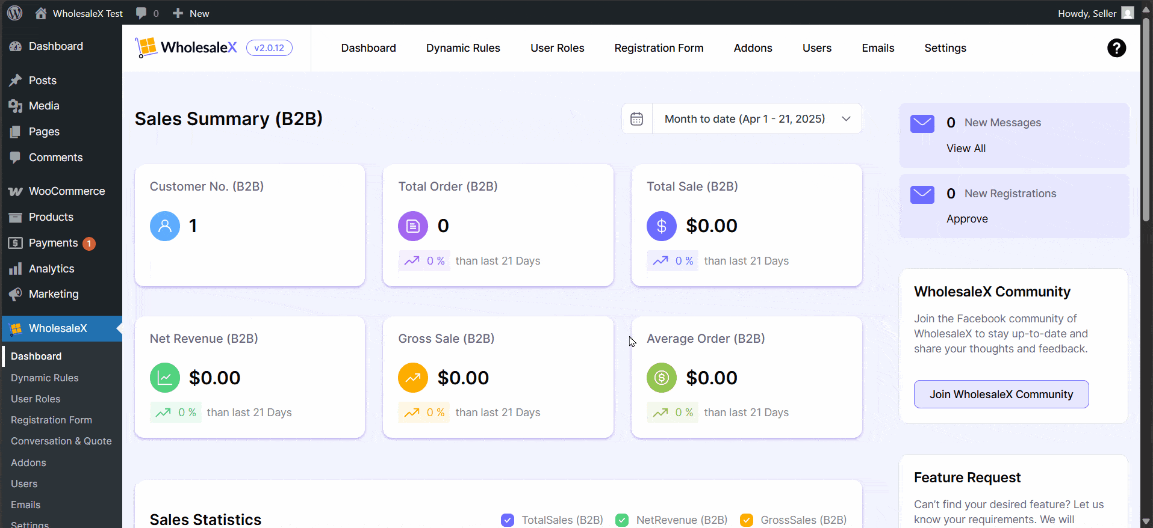1153x528 pixels.
Task: Open Registration Form in top navigation
Action: coord(659,48)
